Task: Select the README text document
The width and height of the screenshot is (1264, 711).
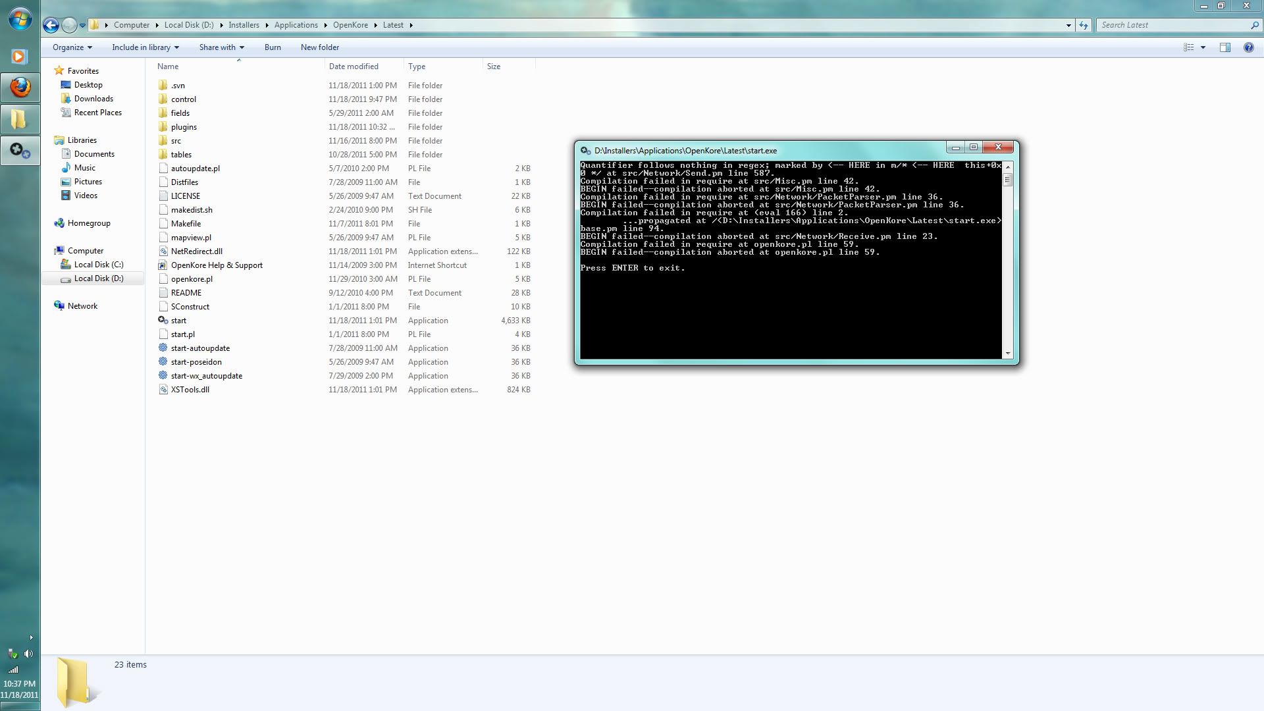Action: [x=186, y=293]
